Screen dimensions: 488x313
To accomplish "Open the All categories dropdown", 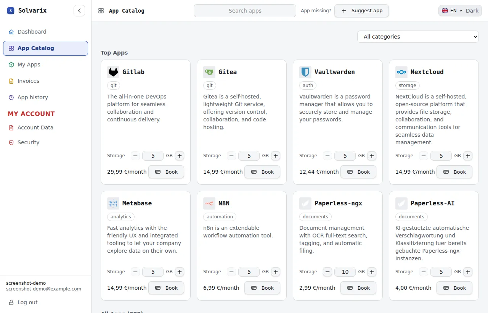I will (418, 37).
